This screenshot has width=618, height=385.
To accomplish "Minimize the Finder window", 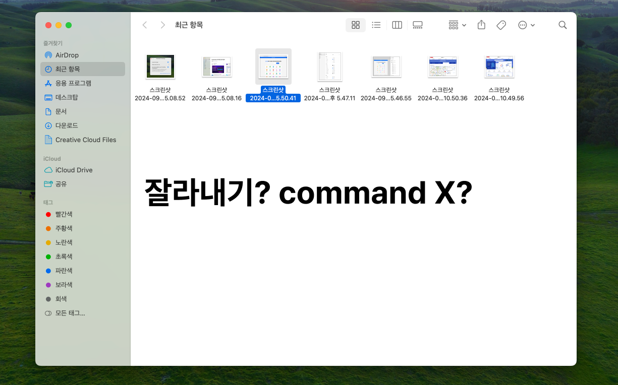I will (x=59, y=25).
